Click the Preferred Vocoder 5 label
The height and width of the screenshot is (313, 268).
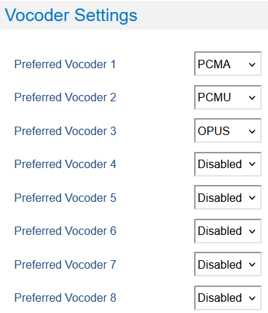[65, 198]
